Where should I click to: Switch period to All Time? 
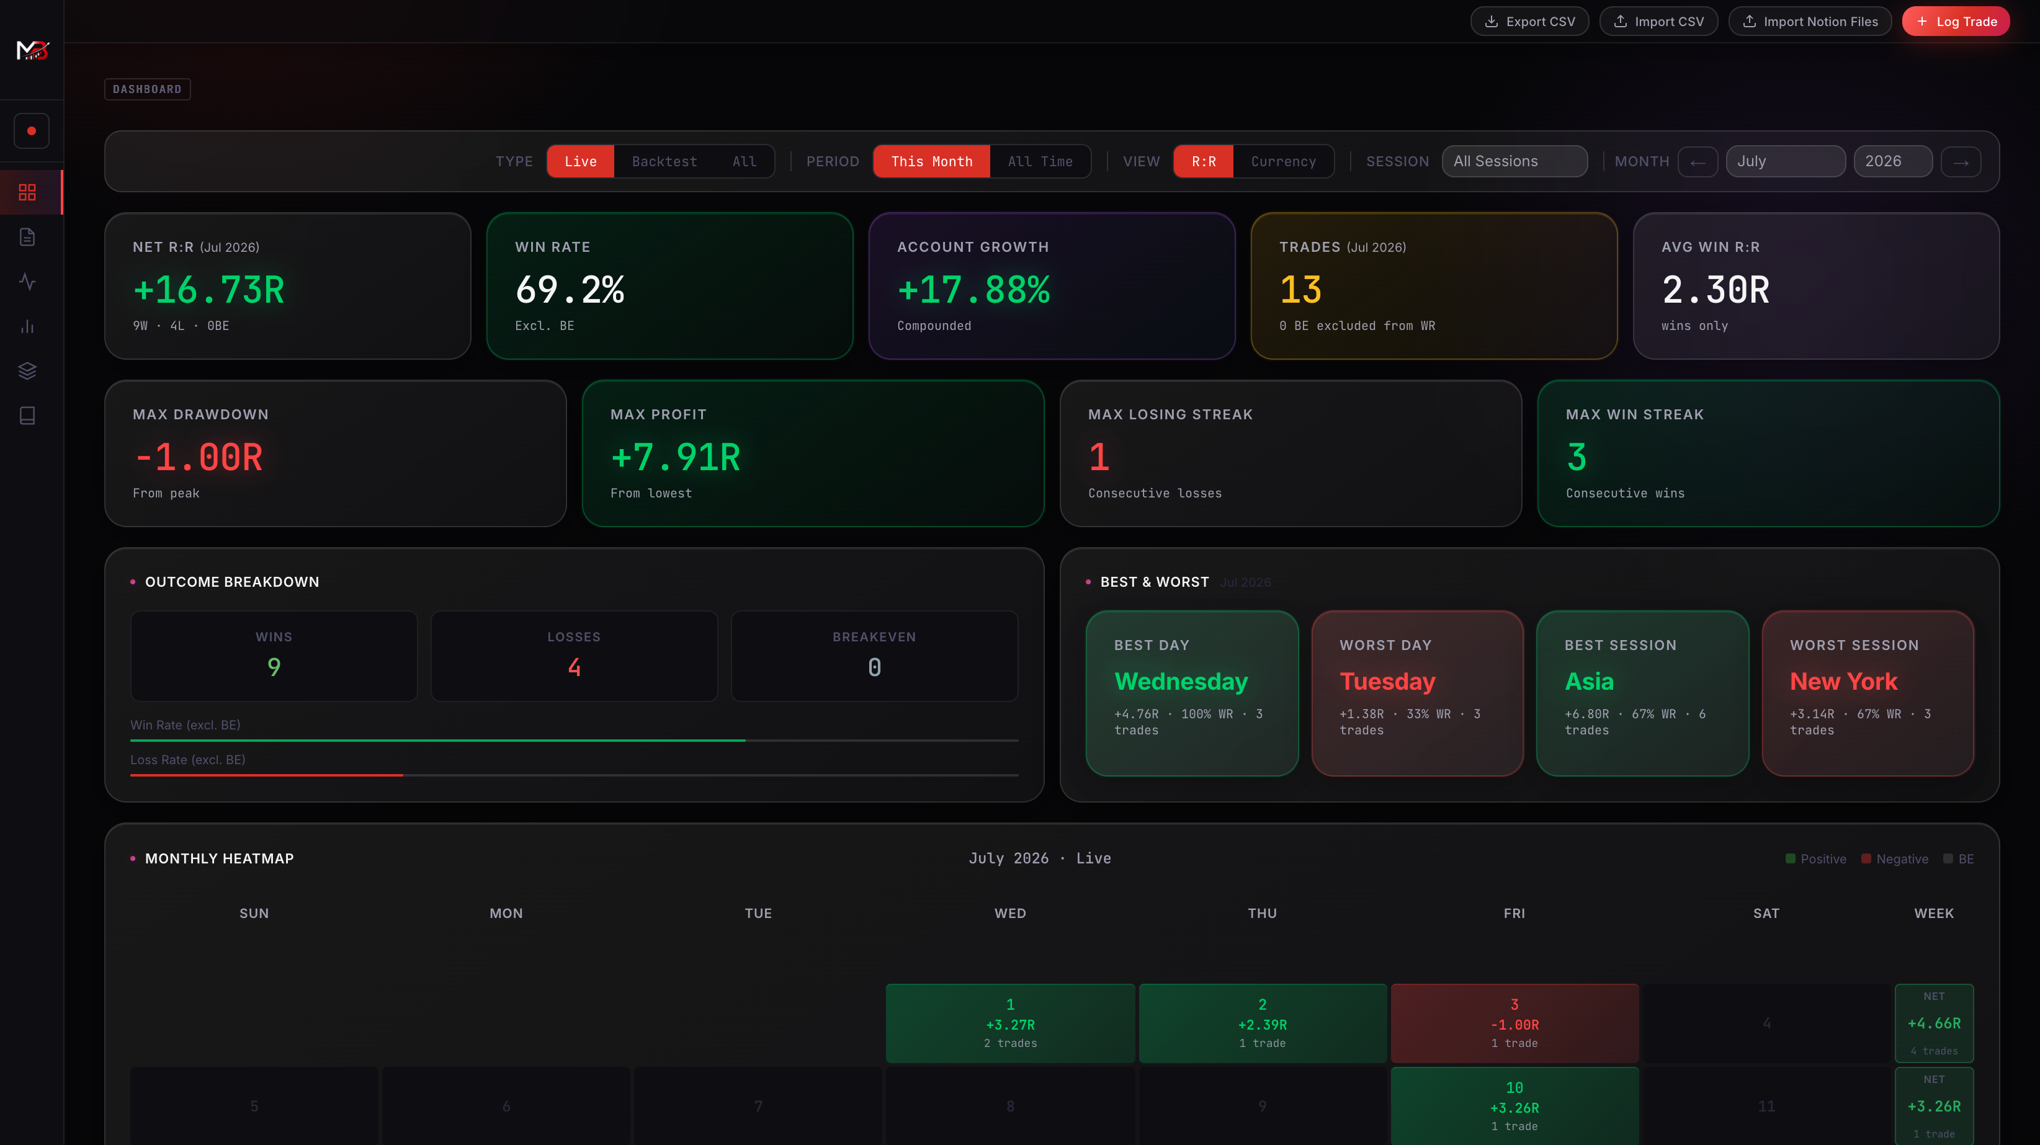[x=1040, y=161]
